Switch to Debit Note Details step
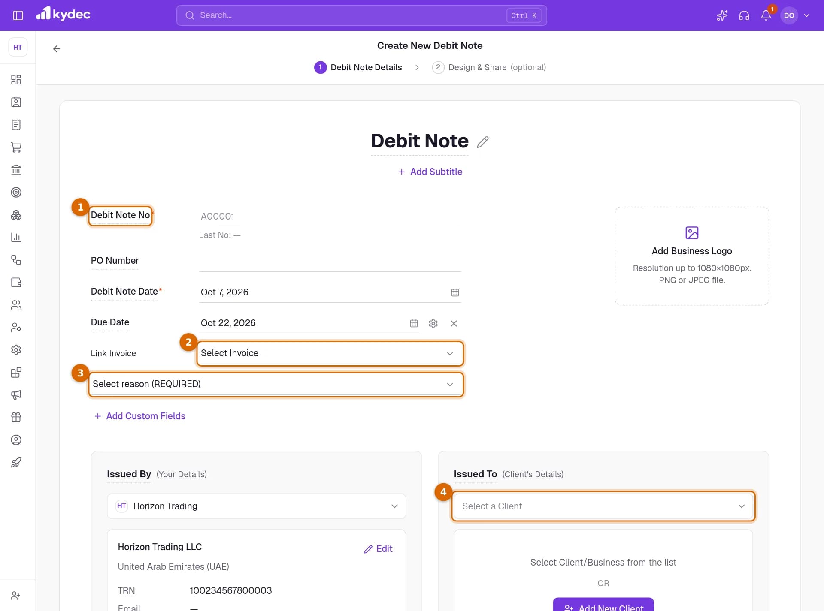The width and height of the screenshot is (824, 611). coord(358,67)
